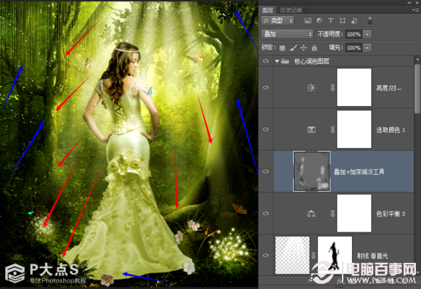Screen dimensions: 421x289
Task: Collapse the 核心调色图层 group triangle
Action: pyautogui.click(x=277, y=62)
